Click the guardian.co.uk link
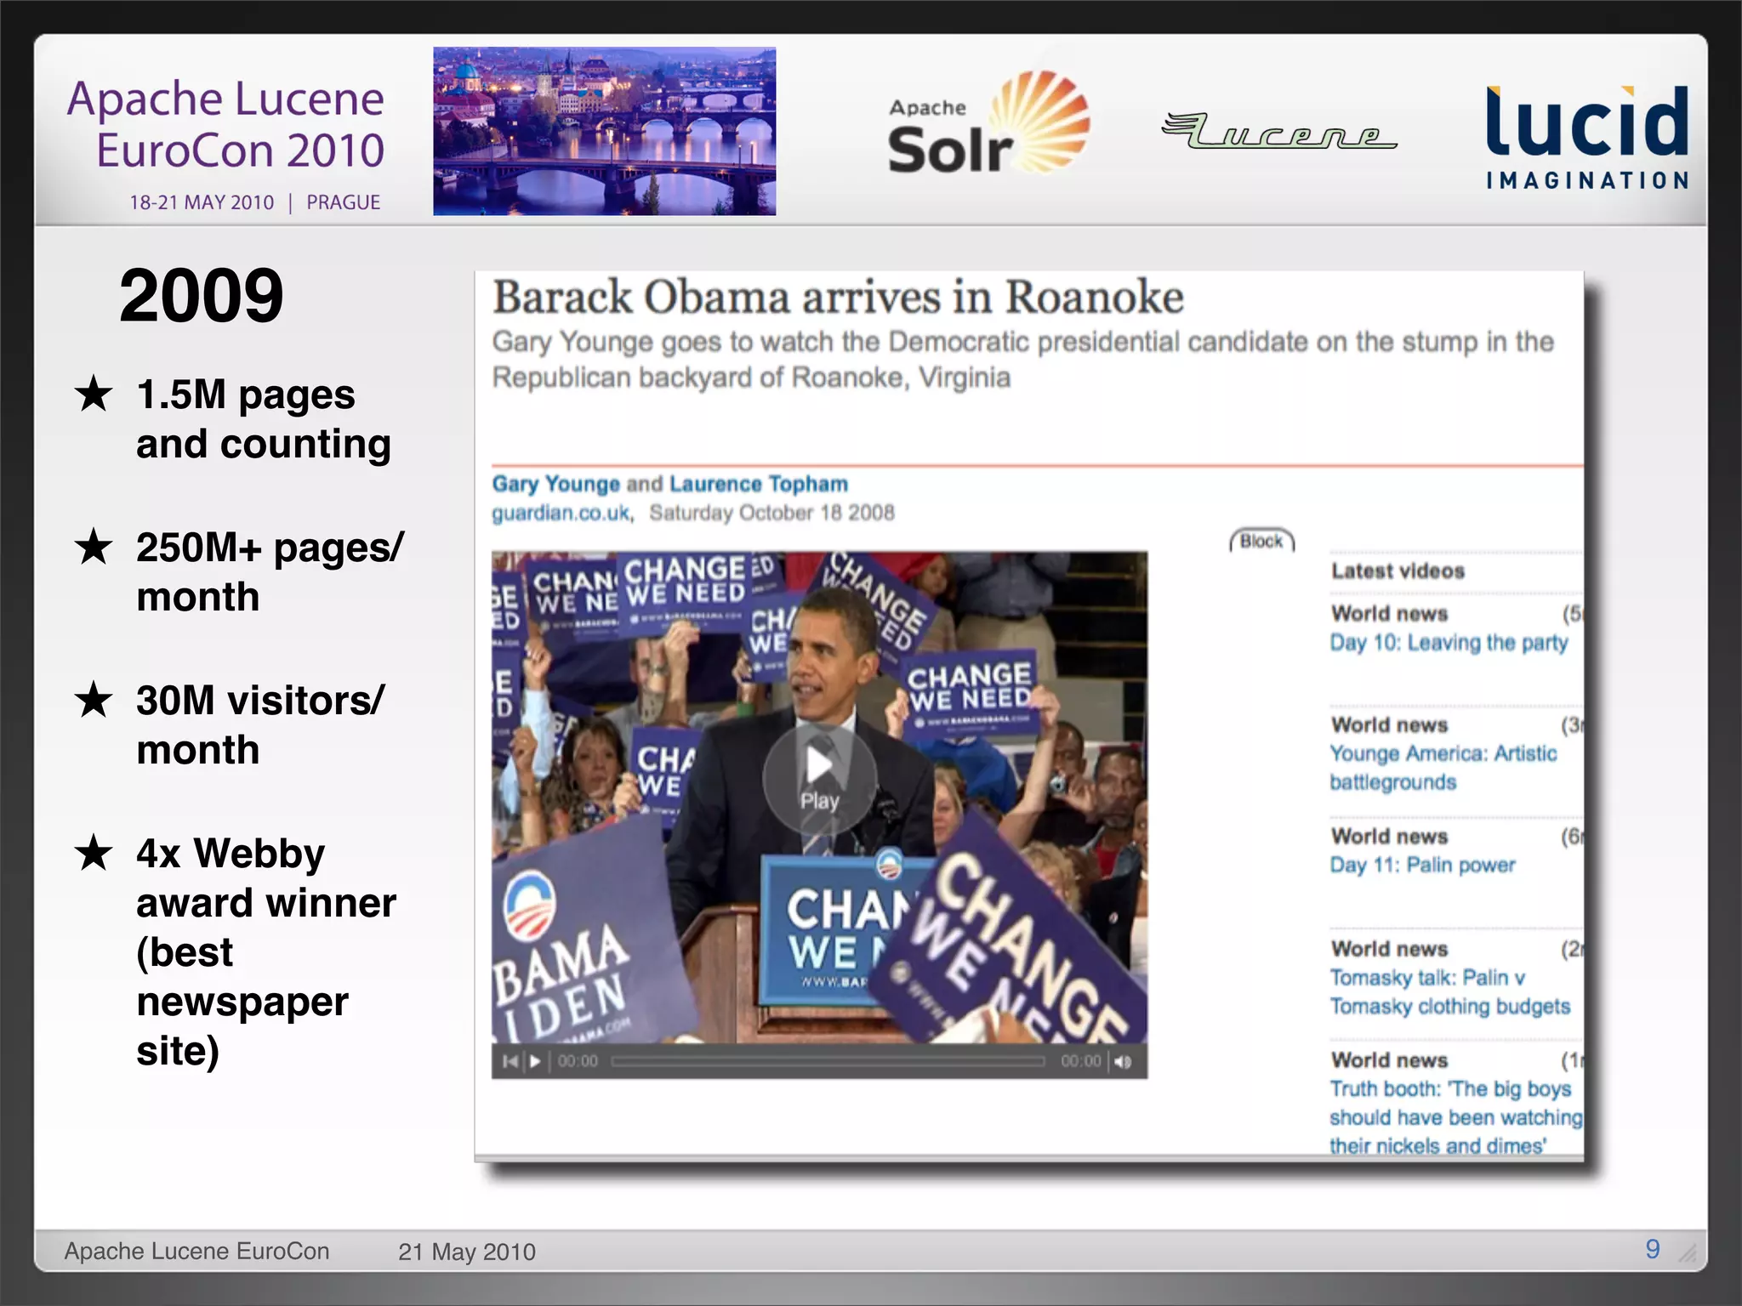 pos(562,513)
